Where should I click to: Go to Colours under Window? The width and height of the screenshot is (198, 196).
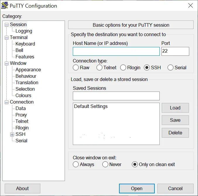point(23,96)
